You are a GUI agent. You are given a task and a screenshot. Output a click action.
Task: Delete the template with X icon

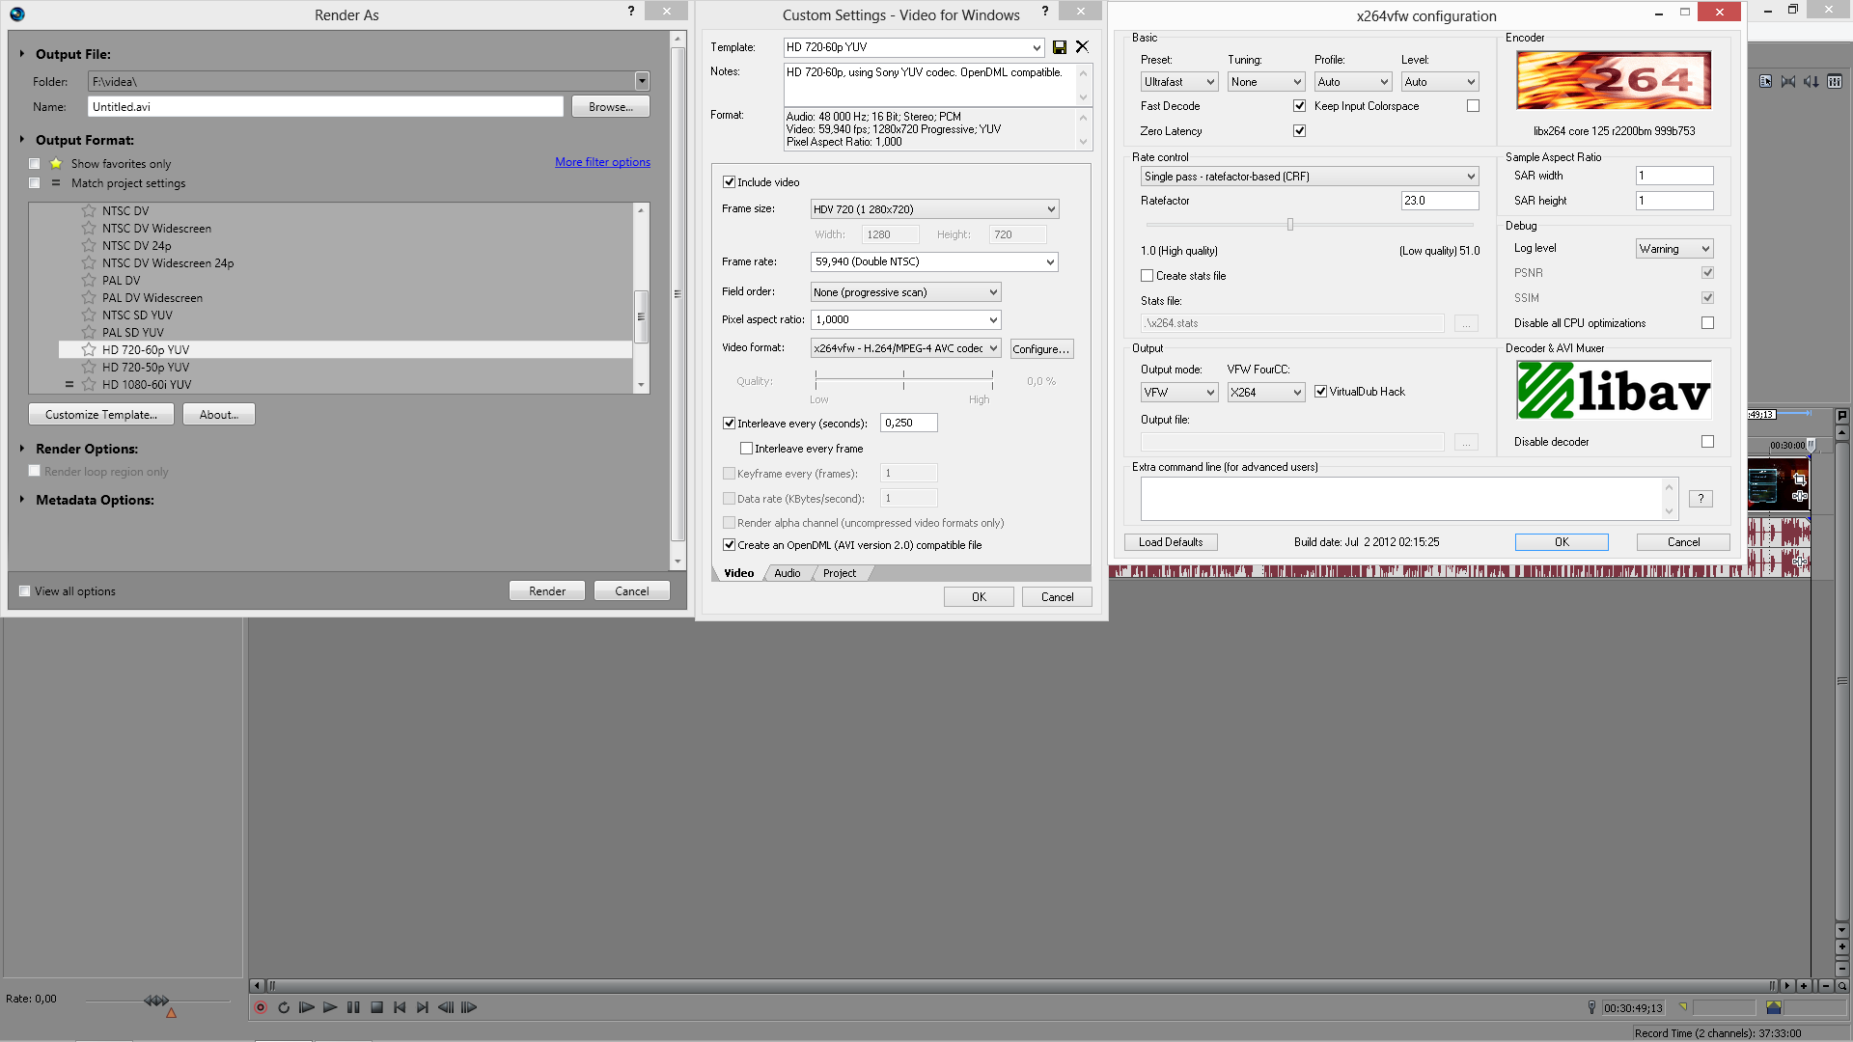tap(1082, 46)
